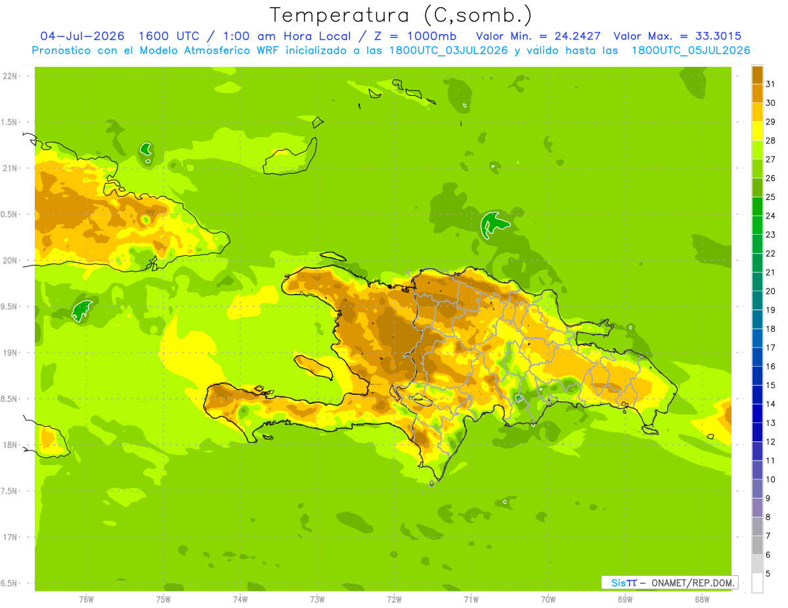The width and height of the screenshot is (788, 608).
Task: Click the '22N' latitude axis label
Action: (9, 76)
